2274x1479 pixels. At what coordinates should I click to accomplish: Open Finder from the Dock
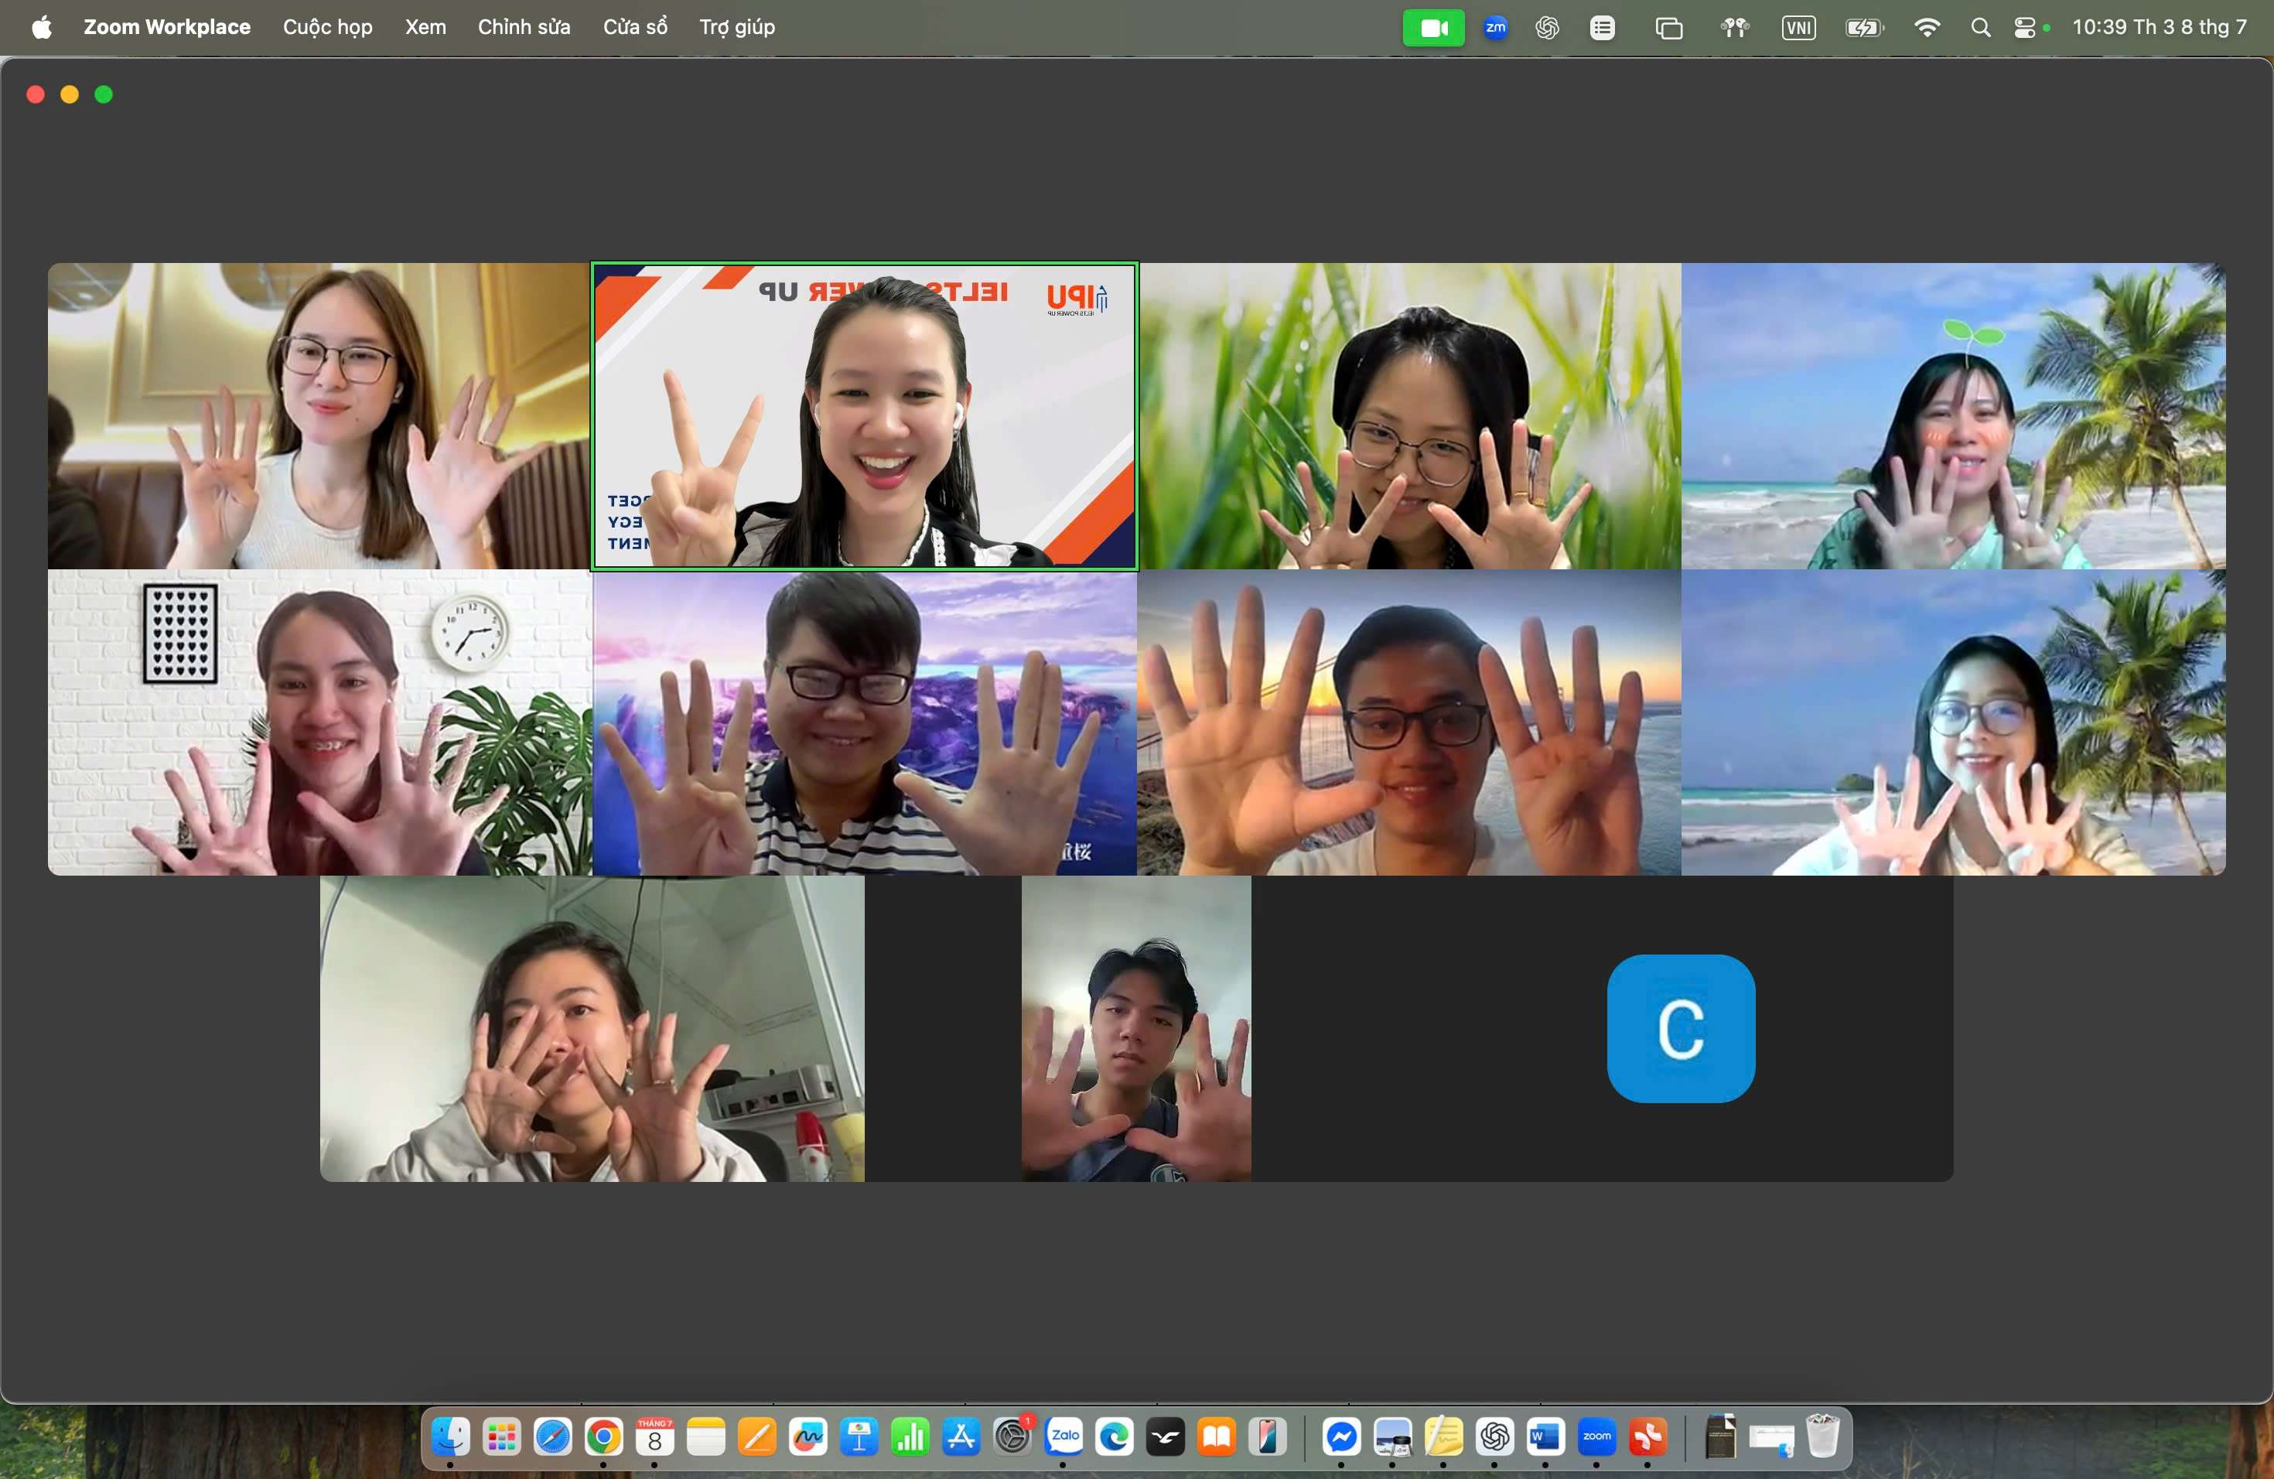click(x=451, y=1437)
